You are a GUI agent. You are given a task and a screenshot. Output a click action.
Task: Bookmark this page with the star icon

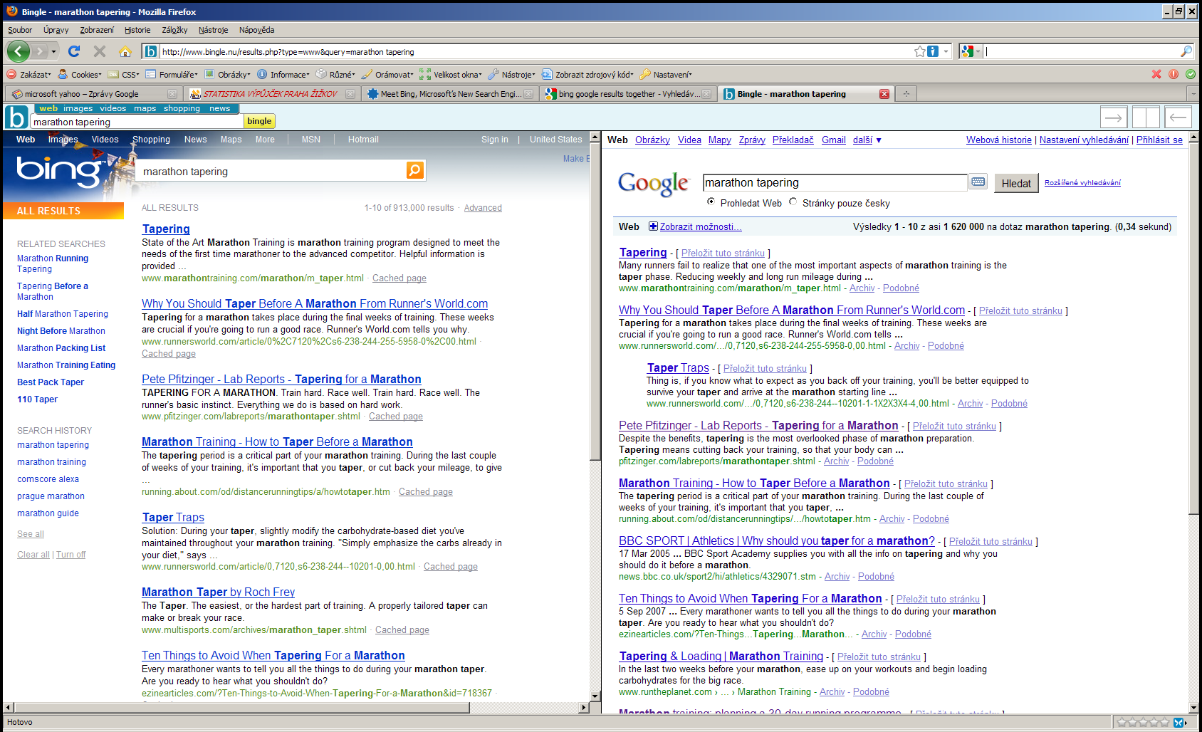920,51
